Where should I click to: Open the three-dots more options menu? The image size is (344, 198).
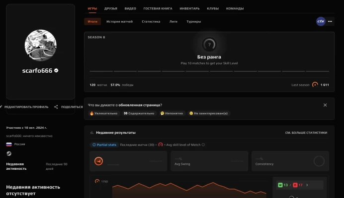pyautogui.click(x=330, y=21)
